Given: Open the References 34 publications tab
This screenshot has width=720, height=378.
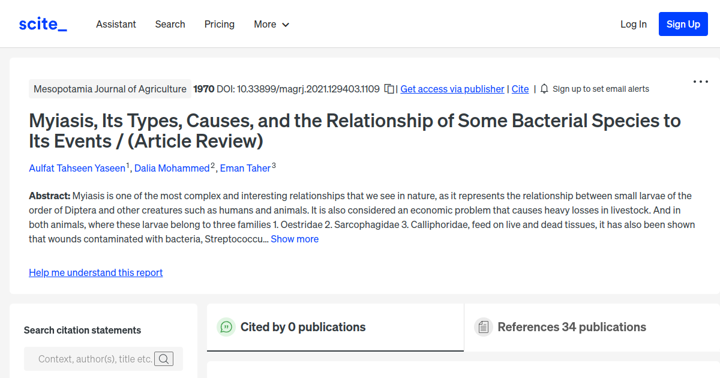Looking at the screenshot, I should pyautogui.click(x=572, y=327).
